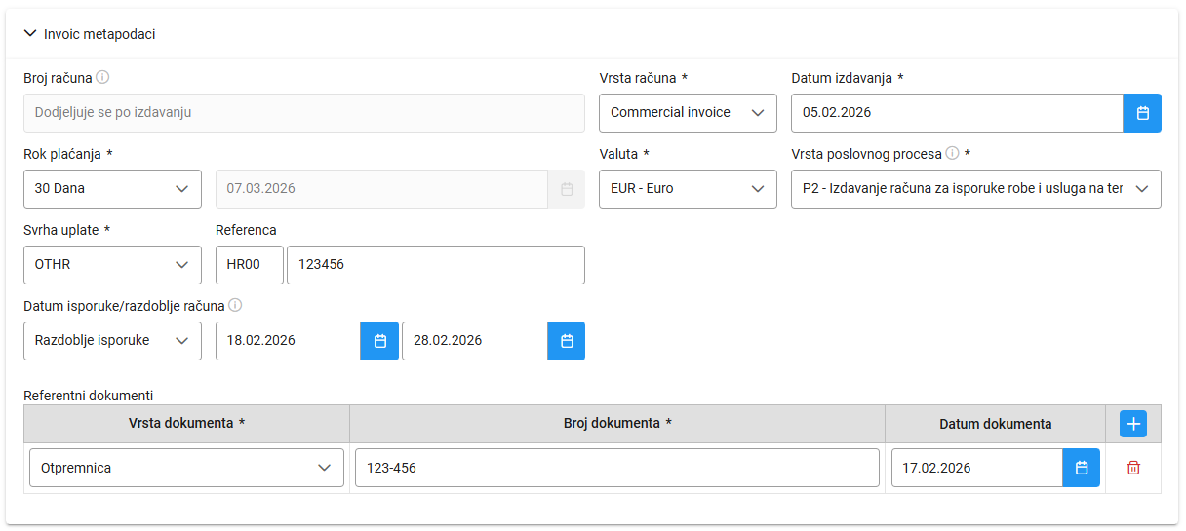Screen dimensions: 1186x531
Task: Open calendar for Datum dokumenta field
Action: (x=1081, y=468)
